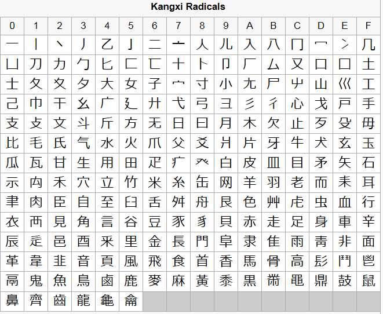
Task: Choose the radical 虫 cell
Action: pos(321,202)
